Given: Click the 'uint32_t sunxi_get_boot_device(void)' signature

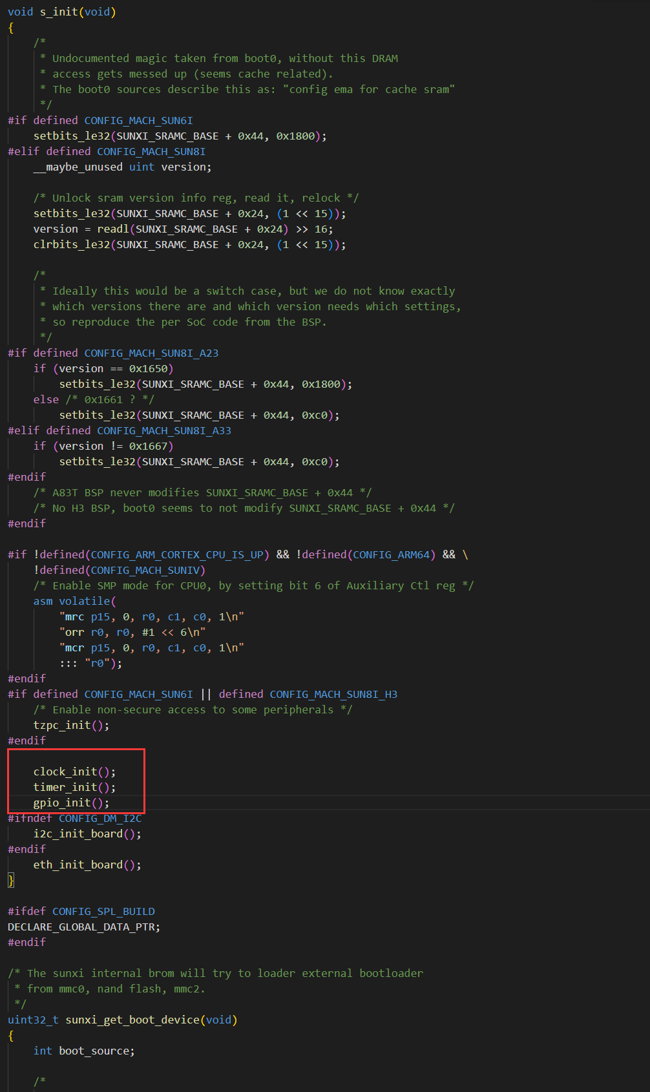Looking at the screenshot, I should (123, 1020).
